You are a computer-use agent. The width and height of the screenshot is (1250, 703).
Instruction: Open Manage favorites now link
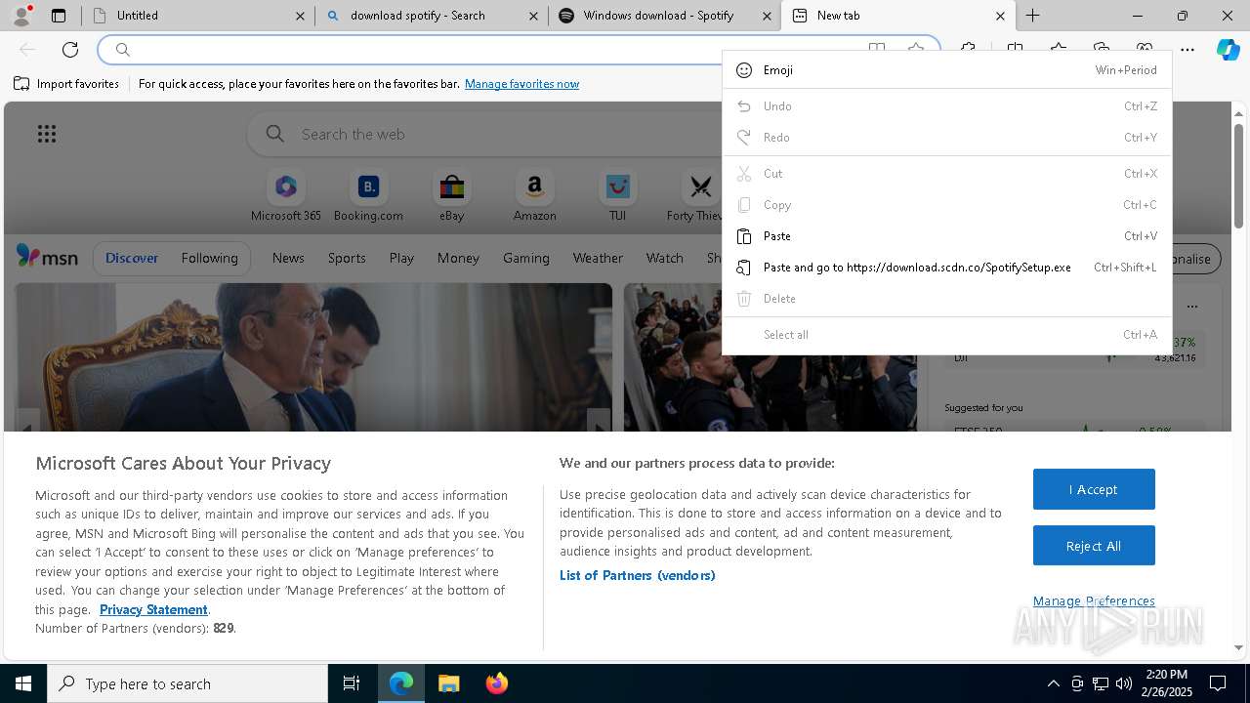click(x=521, y=84)
